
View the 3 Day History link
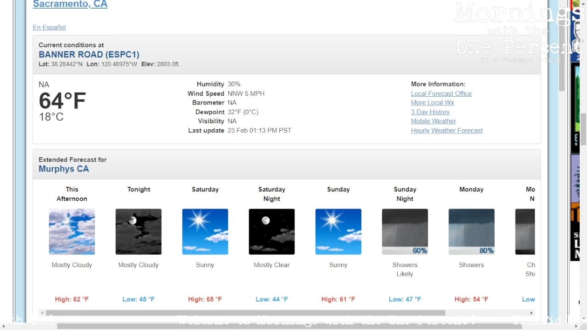tap(430, 112)
